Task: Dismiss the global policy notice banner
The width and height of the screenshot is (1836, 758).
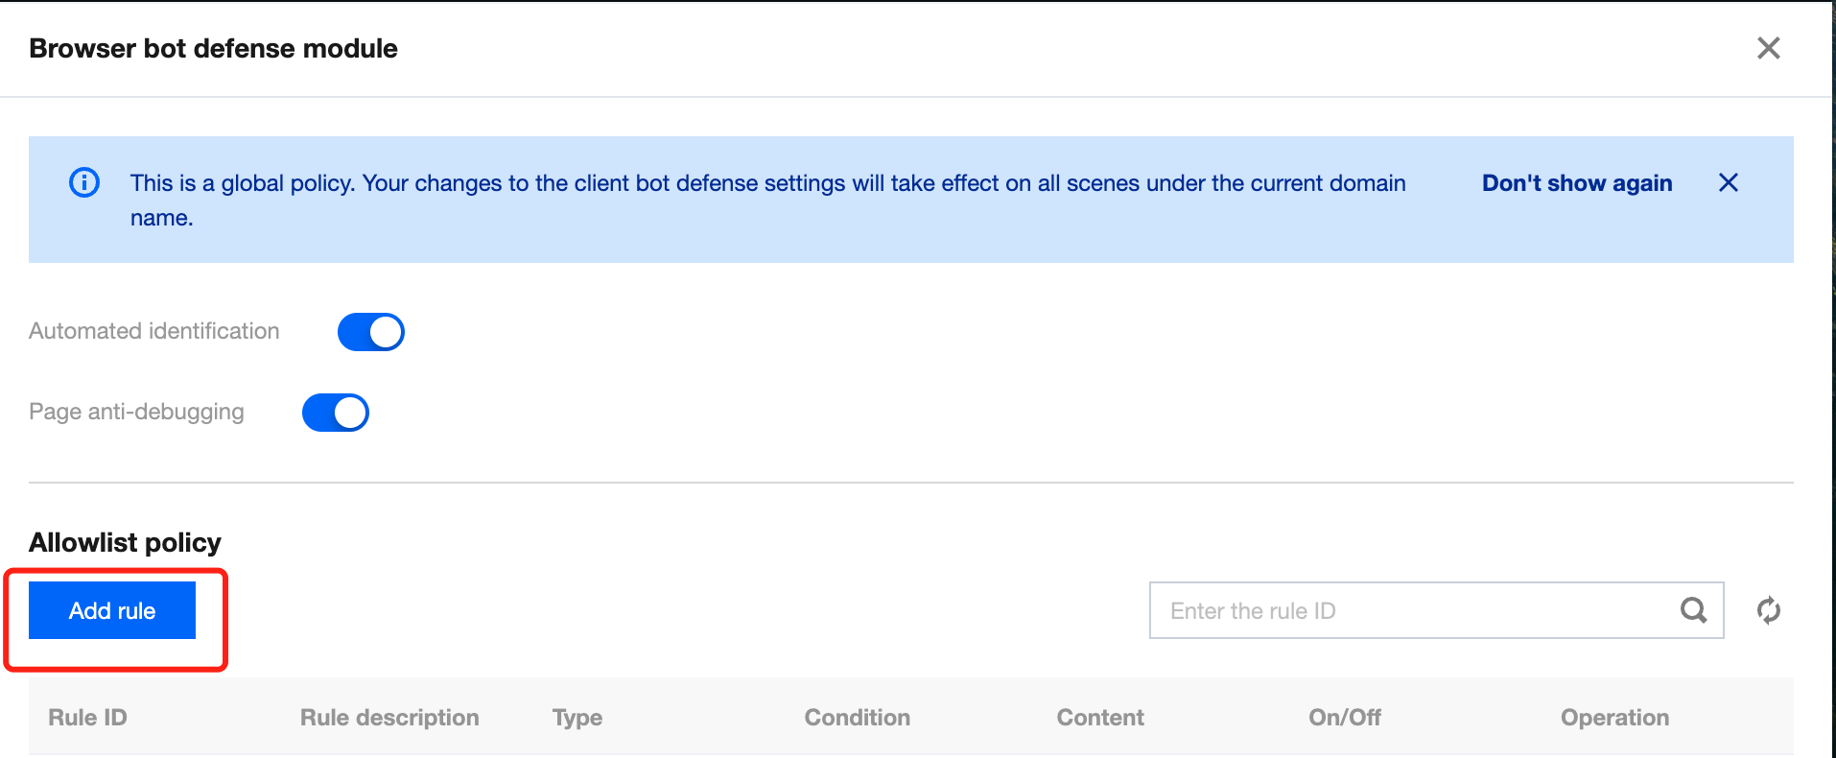Action: tap(1728, 182)
